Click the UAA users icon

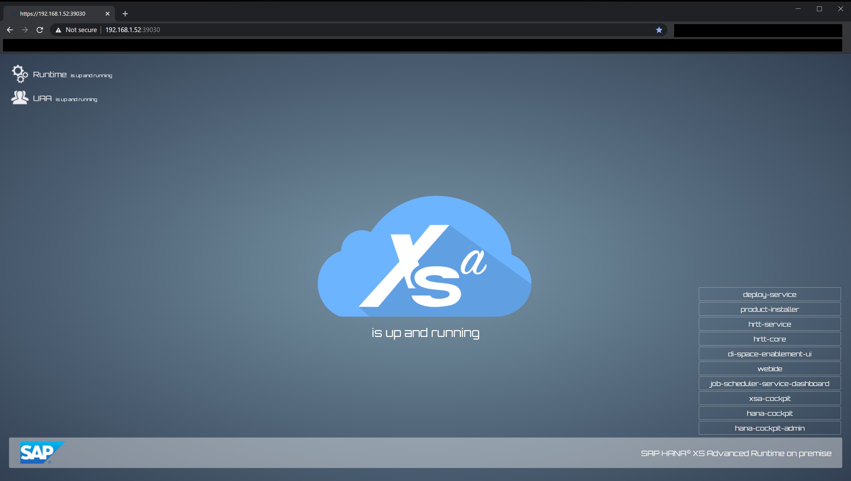click(20, 98)
